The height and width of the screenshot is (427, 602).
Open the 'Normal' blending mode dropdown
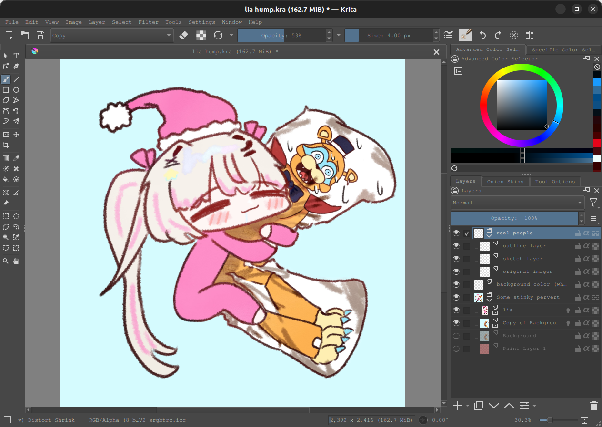518,203
